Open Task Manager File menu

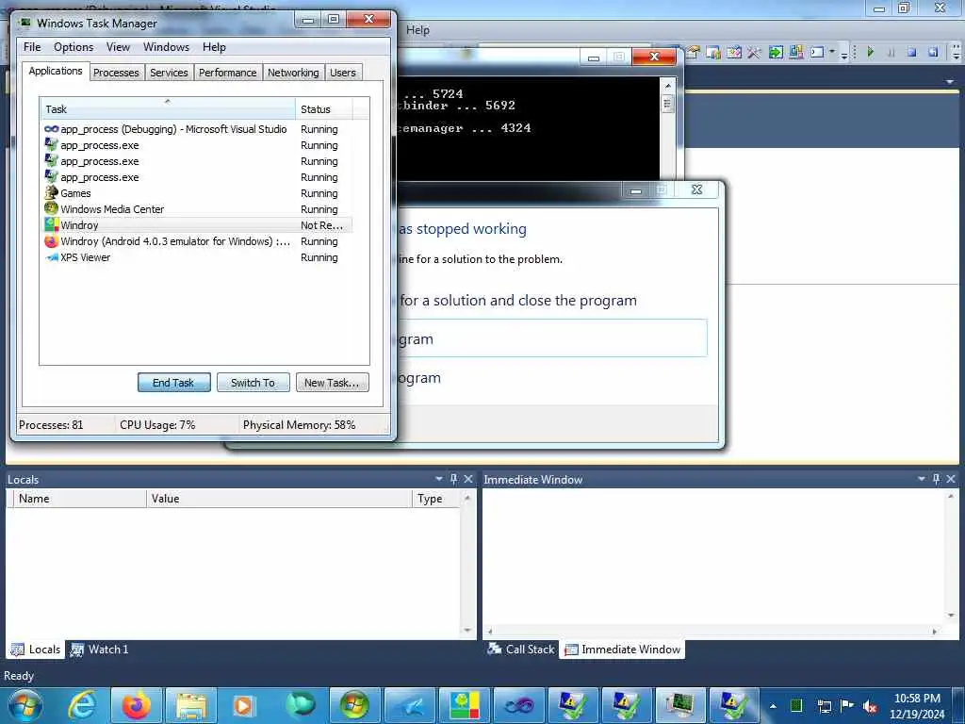tap(32, 47)
